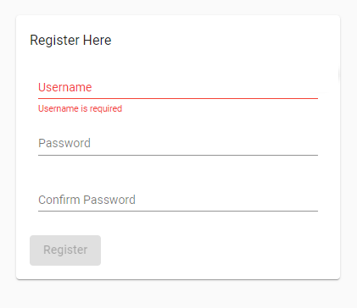The image size is (357, 308).
Task: Click the gray underline beneath Password
Action: pos(178,155)
